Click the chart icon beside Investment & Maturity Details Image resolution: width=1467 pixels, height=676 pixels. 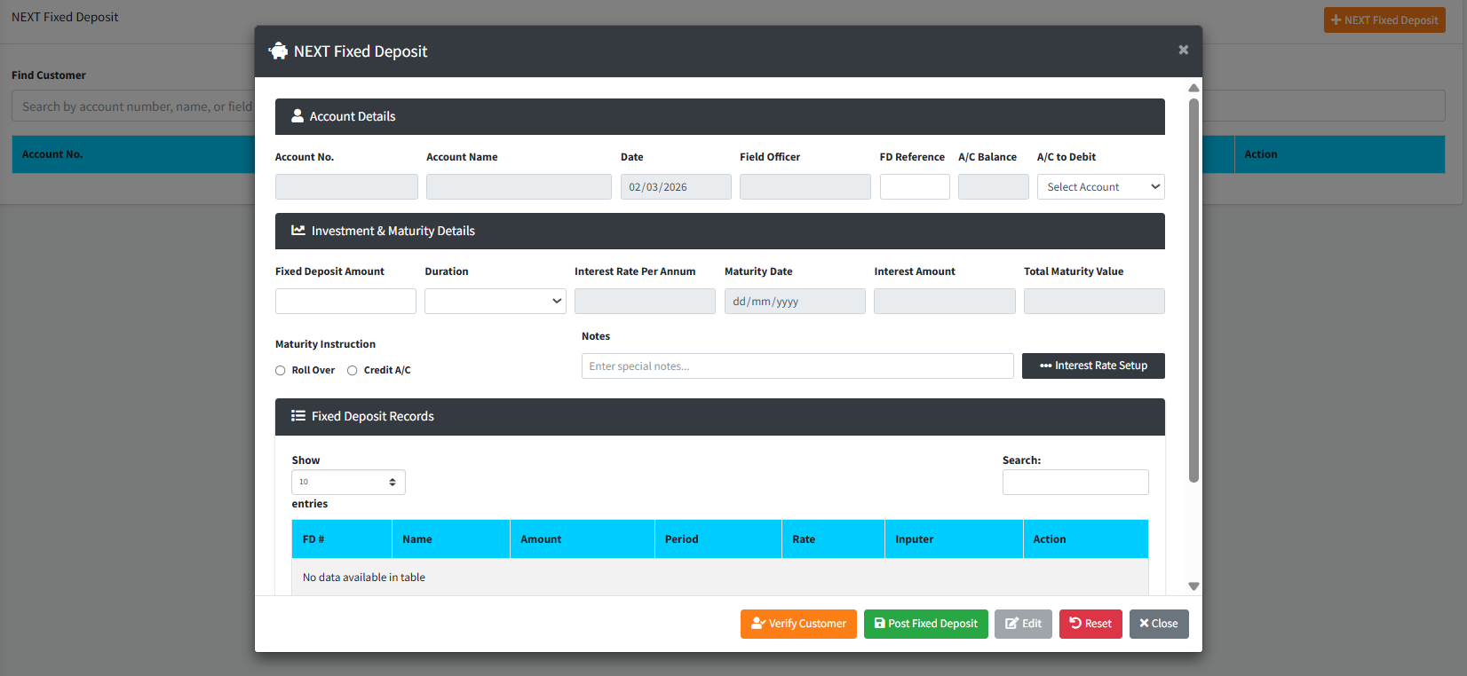tap(298, 231)
